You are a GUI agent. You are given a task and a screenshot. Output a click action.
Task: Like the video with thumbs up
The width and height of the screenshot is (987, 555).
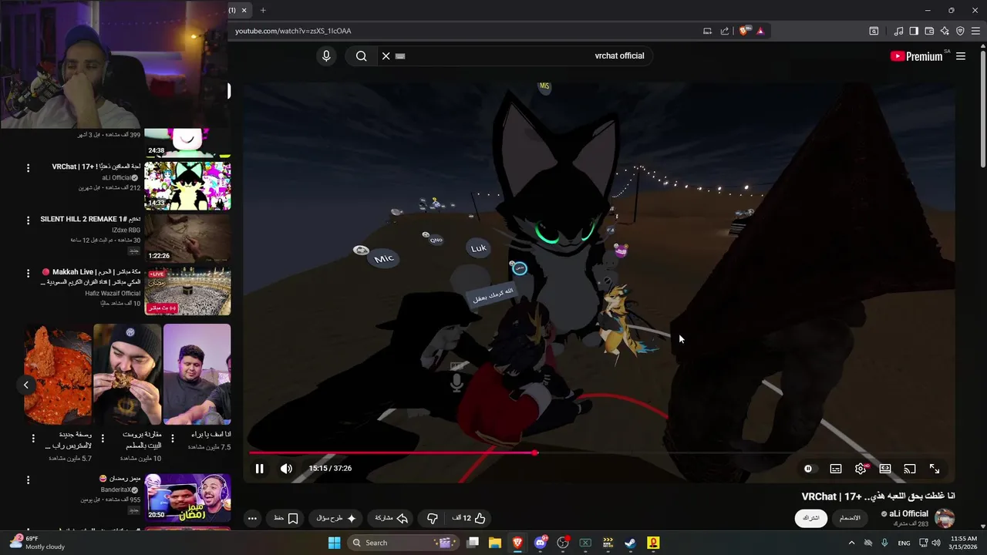[x=470, y=518]
